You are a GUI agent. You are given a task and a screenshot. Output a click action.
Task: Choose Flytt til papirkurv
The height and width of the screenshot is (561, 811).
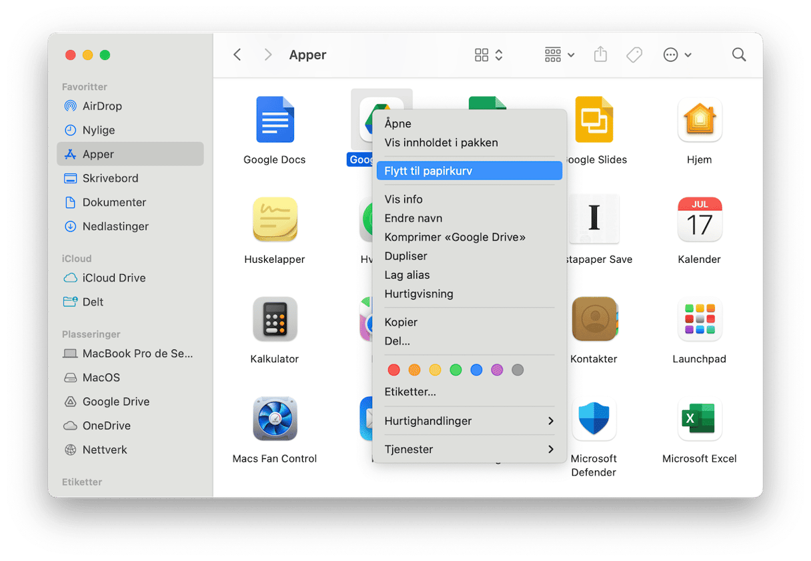(x=470, y=171)
